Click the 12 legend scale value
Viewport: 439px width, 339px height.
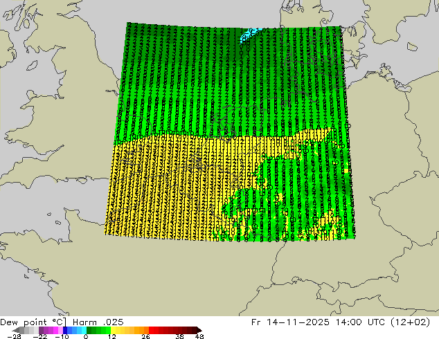pos(112,336)
